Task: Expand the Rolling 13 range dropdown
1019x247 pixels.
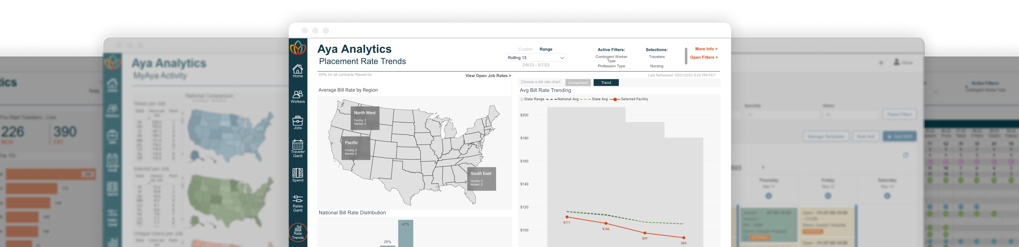Action: point(536,58)
